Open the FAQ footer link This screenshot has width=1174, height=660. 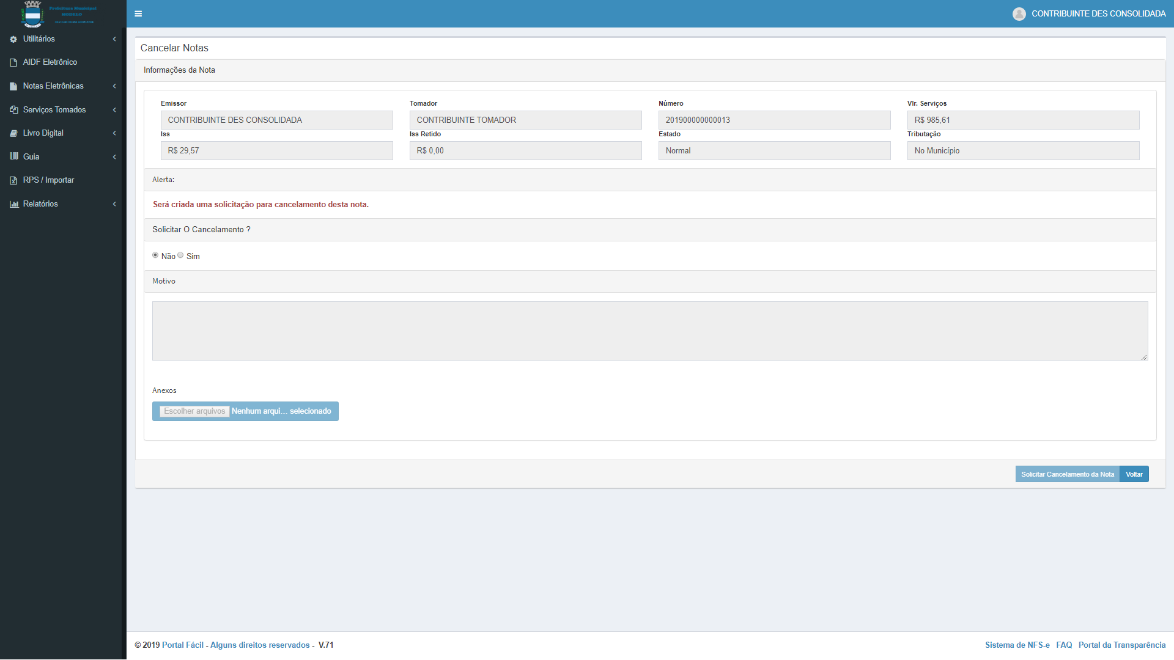click(1064, 645)
